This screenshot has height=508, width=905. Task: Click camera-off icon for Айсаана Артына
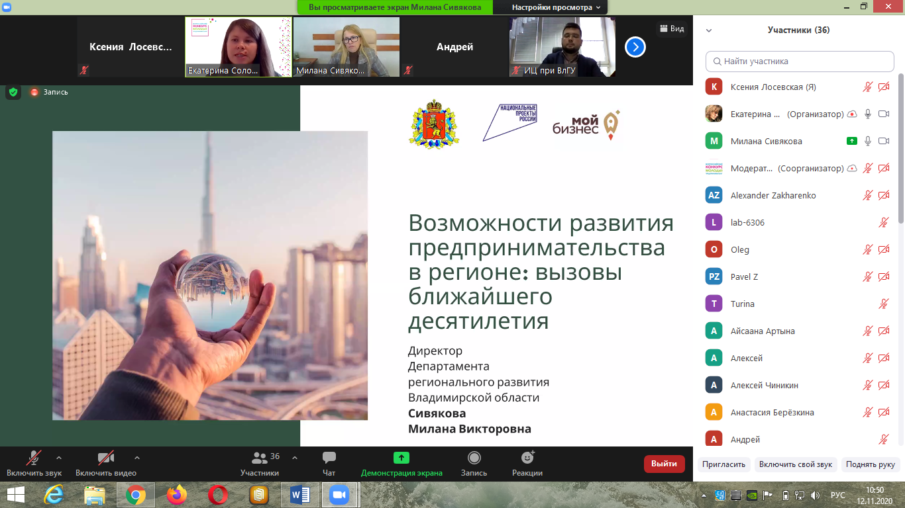coord(884,331)
